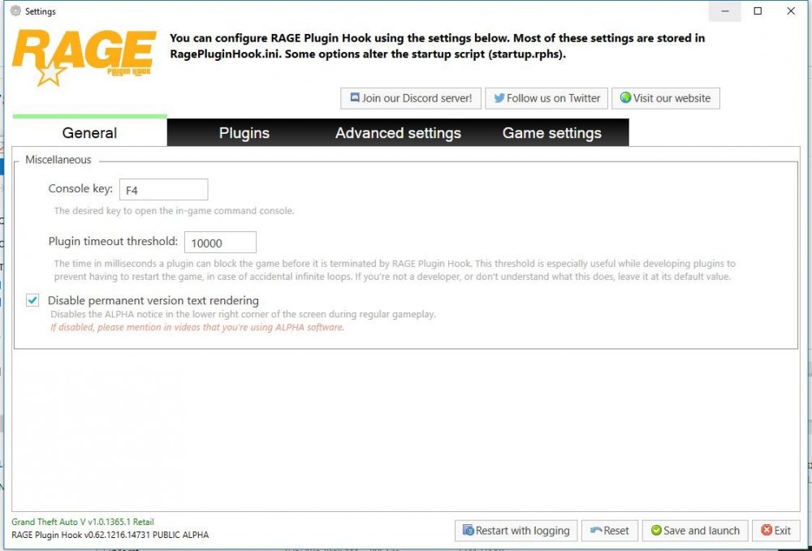Click Save and launch button

[695, 531]
